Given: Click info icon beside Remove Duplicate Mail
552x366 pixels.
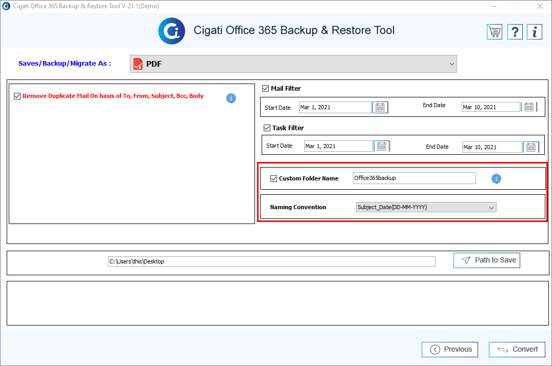Looking at the screenshot, I should [231, 98].
